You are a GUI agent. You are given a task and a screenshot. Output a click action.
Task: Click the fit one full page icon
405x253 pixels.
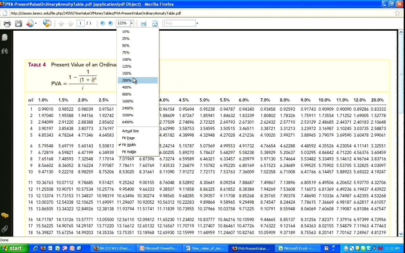click(155, 23)
